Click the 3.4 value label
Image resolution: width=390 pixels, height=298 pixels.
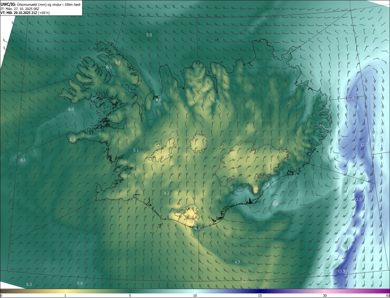[118, 62]
